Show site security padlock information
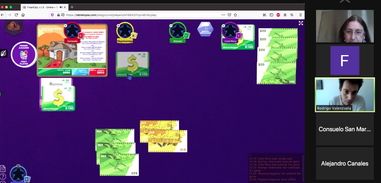 tap(58, 15)
